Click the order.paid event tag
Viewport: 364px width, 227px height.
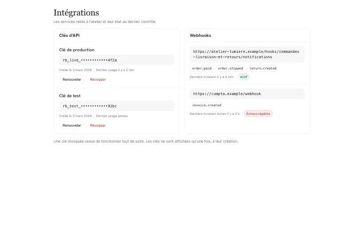202,68
